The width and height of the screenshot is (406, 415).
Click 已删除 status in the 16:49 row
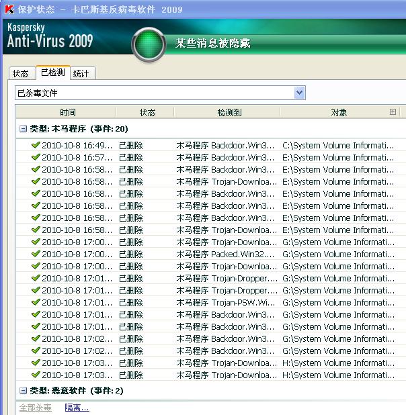pyautogui.click(x=131, y=145)
